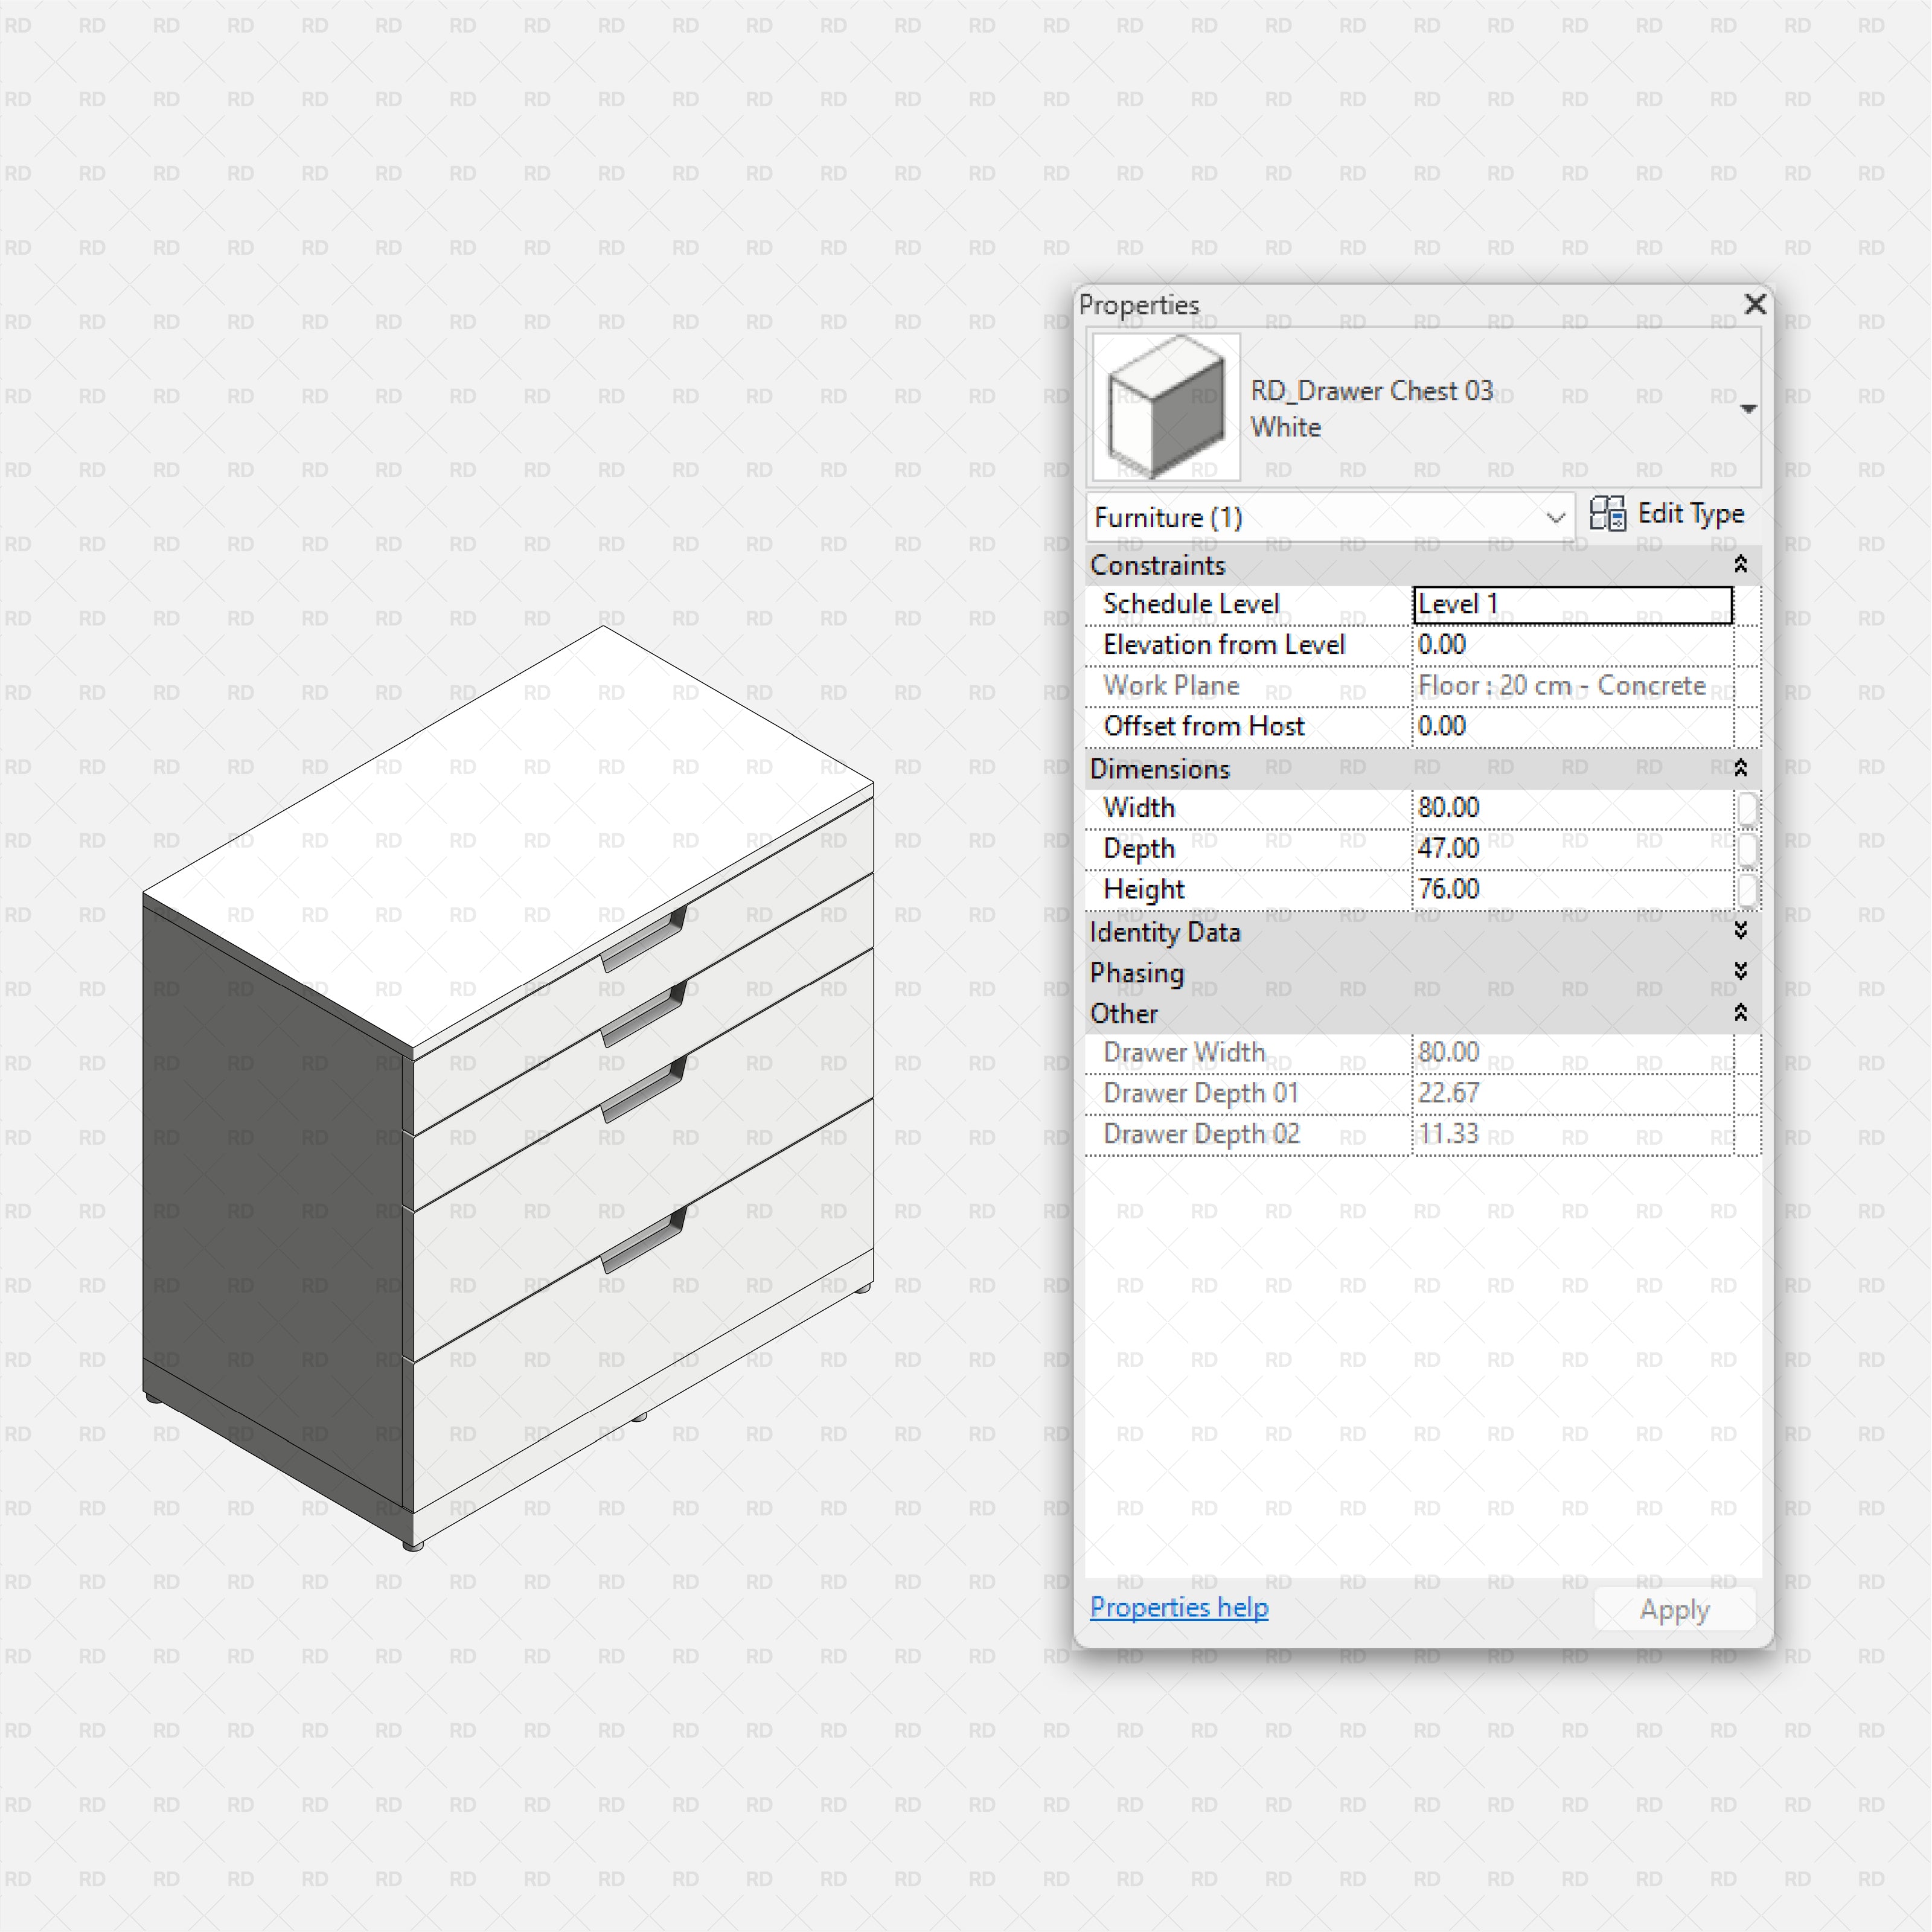
Task: Collapse the Other section
Action: [1741, 1013]
